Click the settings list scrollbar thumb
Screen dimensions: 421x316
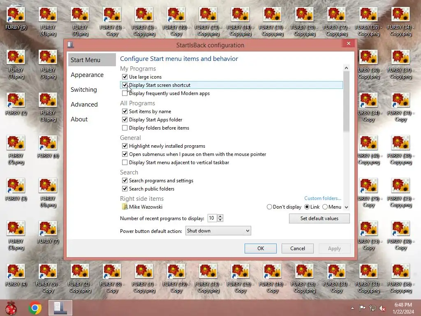346,102
